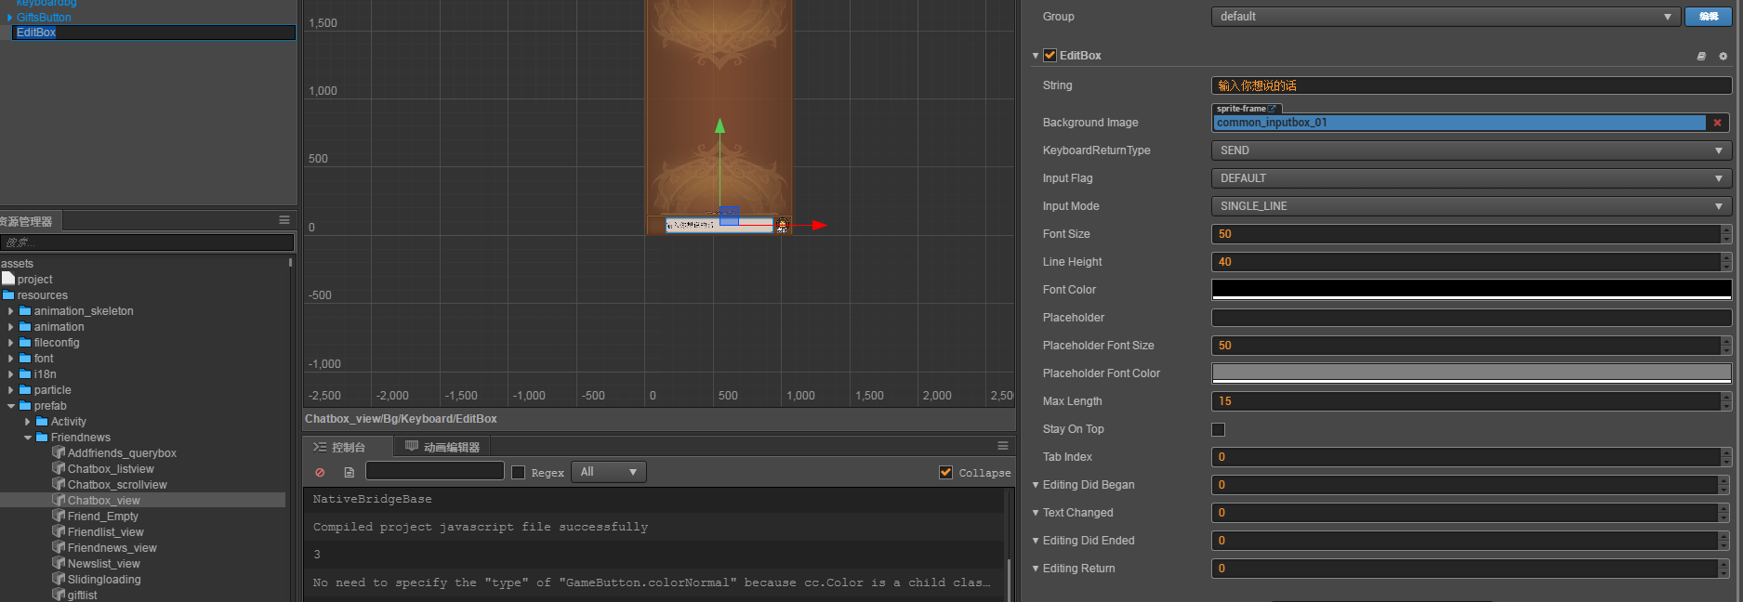This screenshot has width=1743, height=602.
Task: Select the 资源管理器 assets panel tab
Action: tap(27, 221)
